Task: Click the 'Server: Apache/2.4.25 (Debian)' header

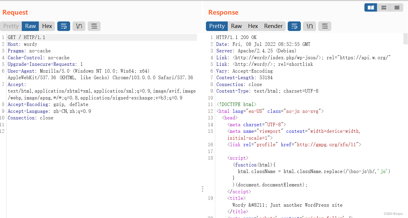Action: pos(256,51)
